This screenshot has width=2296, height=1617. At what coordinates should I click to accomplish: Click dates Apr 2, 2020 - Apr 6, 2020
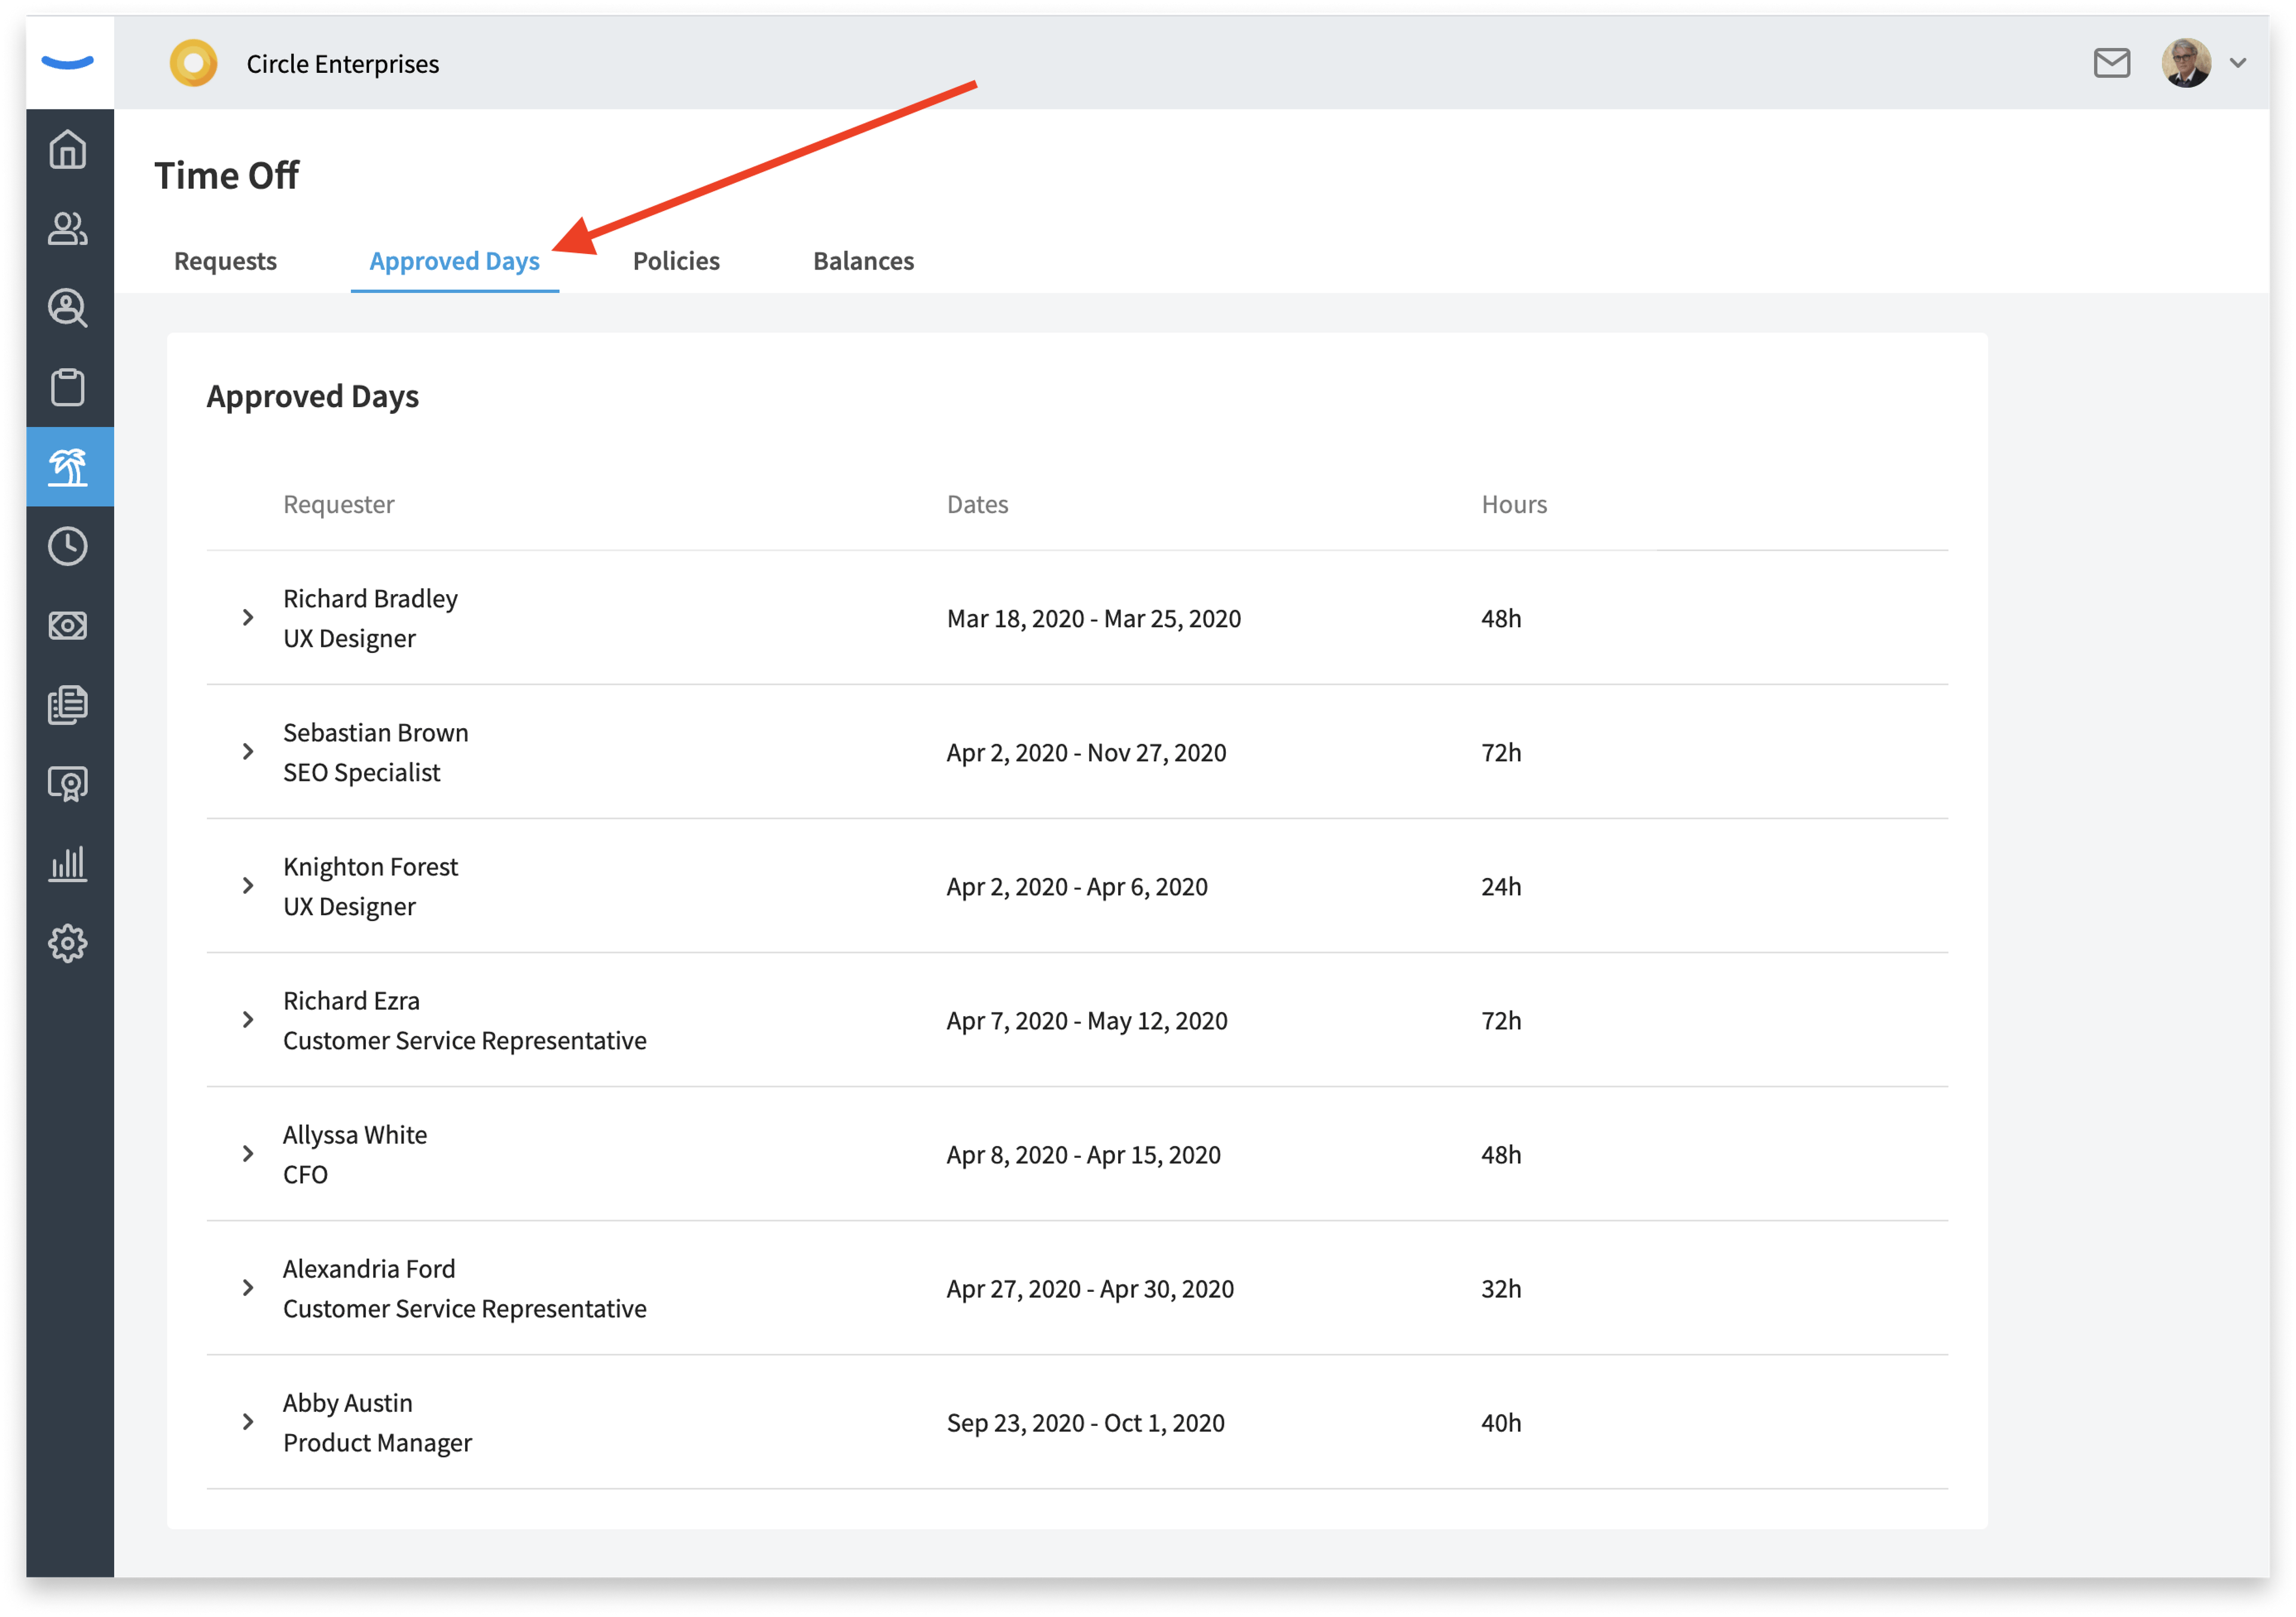(1077, 886)
